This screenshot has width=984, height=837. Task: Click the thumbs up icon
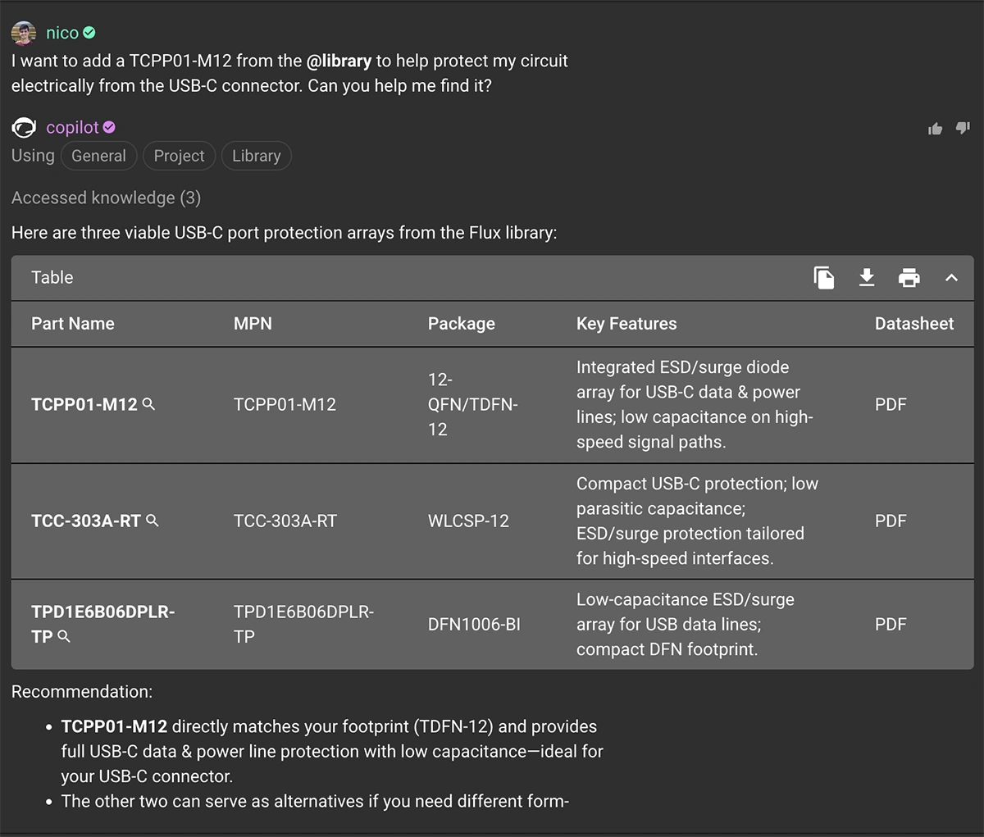click(x=935, y=129)
